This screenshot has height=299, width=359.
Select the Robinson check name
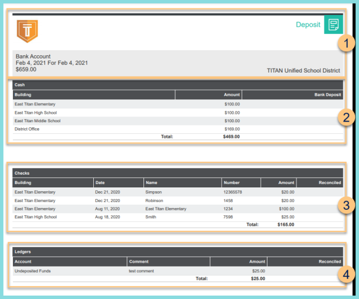pyautogui.click(x=154, y=201)
